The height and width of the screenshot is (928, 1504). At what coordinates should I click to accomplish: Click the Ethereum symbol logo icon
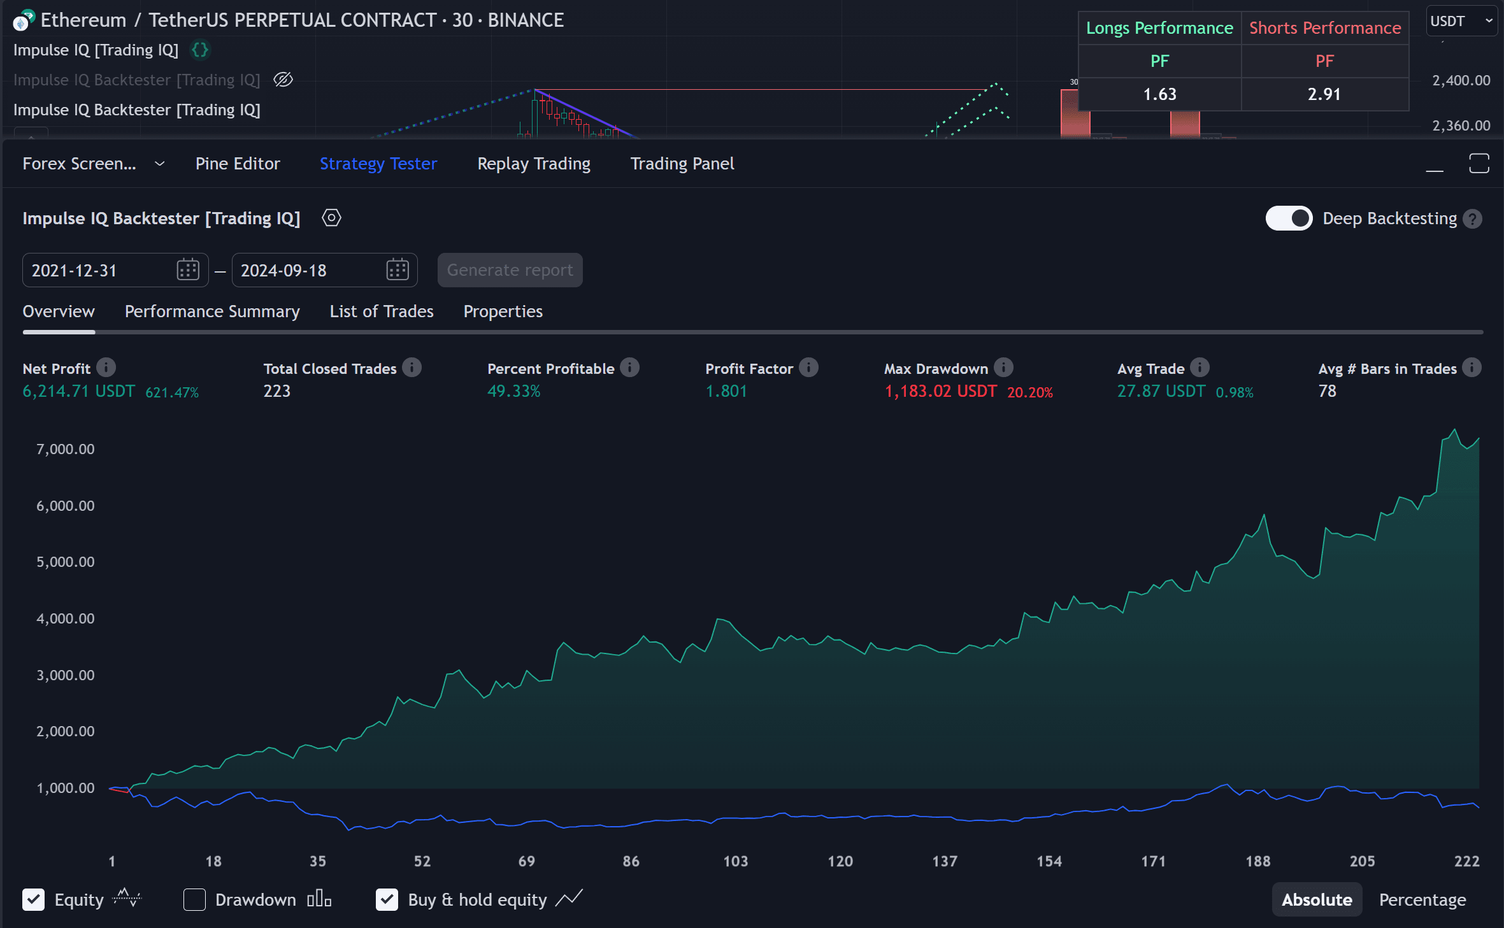pos(23,20)
